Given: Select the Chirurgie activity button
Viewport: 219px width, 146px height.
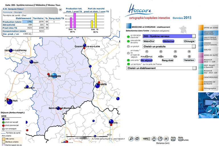Looking at the screenshot, I should pyautogui.click(x=189, y=41).
